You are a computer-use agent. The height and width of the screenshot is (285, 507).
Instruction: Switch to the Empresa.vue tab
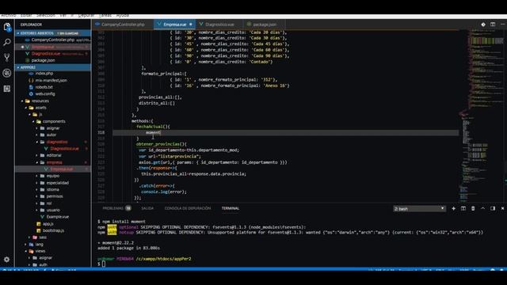[x=174, y=25]
